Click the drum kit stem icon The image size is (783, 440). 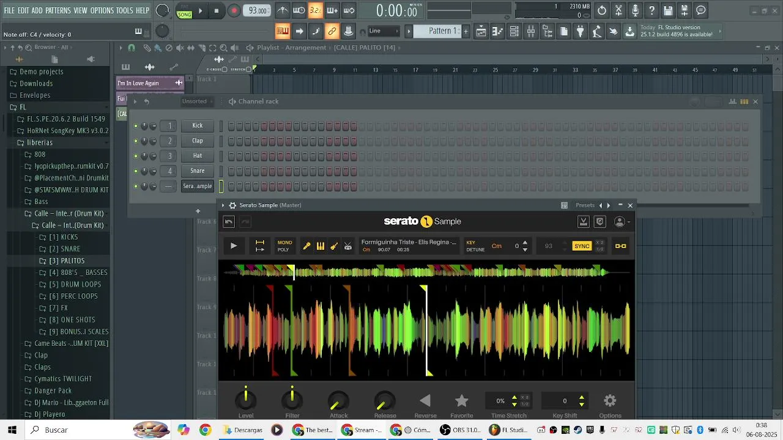347,246
